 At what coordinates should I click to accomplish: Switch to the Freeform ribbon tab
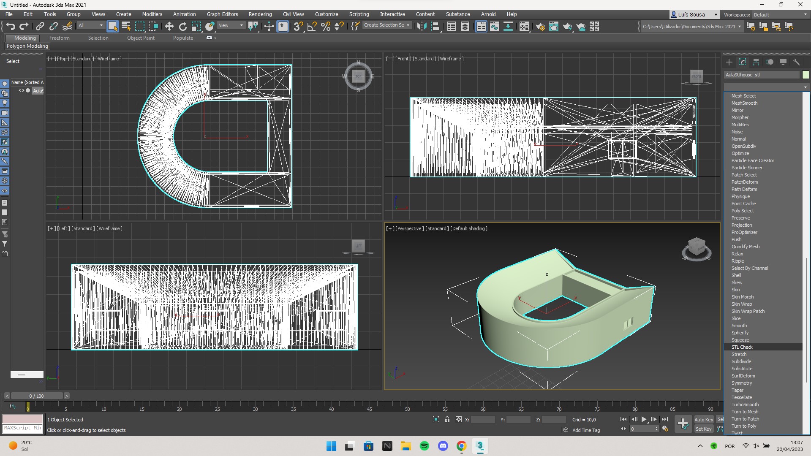click(60, 38)
